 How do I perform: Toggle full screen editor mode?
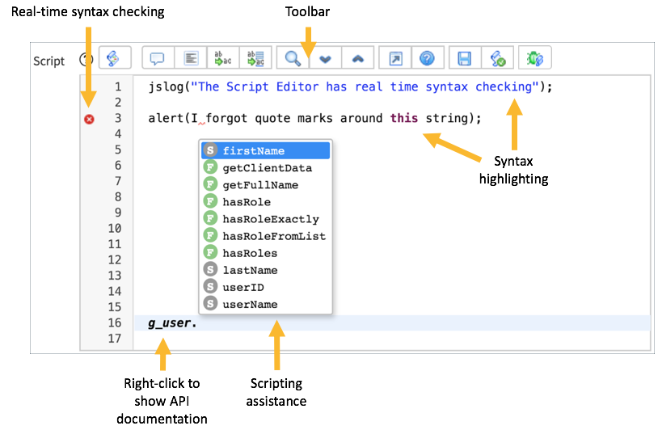(x=395, y=59)
